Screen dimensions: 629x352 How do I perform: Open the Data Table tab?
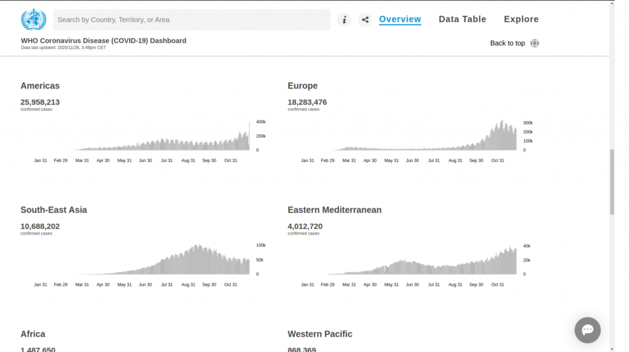click(x=462, y=19)
